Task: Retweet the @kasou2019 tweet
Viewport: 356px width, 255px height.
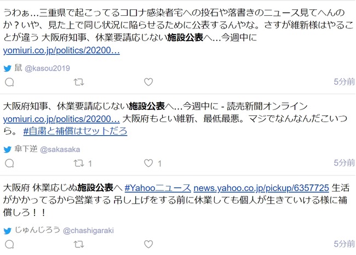Action: 79,82
